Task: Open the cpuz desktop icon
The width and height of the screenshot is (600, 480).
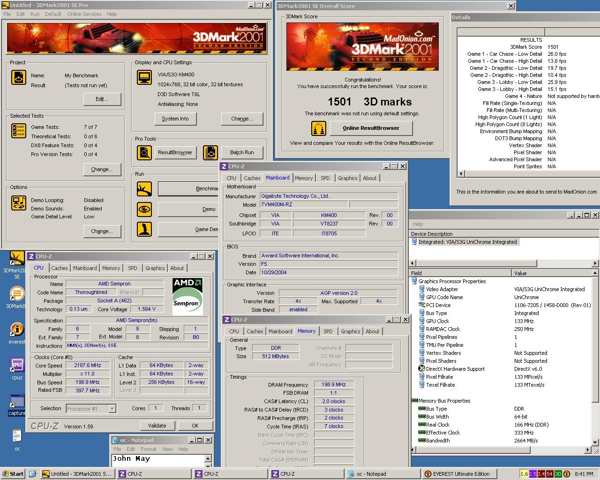Action: (17, 368)
